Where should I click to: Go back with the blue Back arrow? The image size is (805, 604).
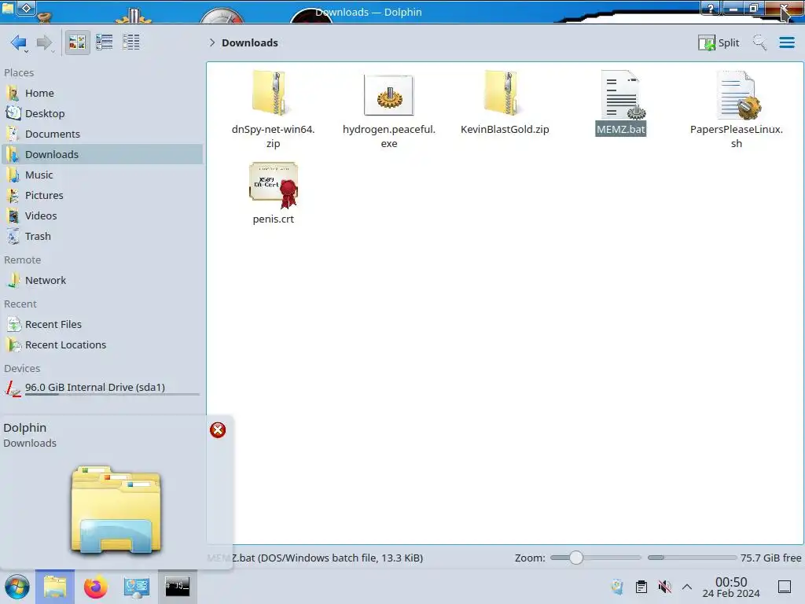pyautogui.click(x=19, y=42)
